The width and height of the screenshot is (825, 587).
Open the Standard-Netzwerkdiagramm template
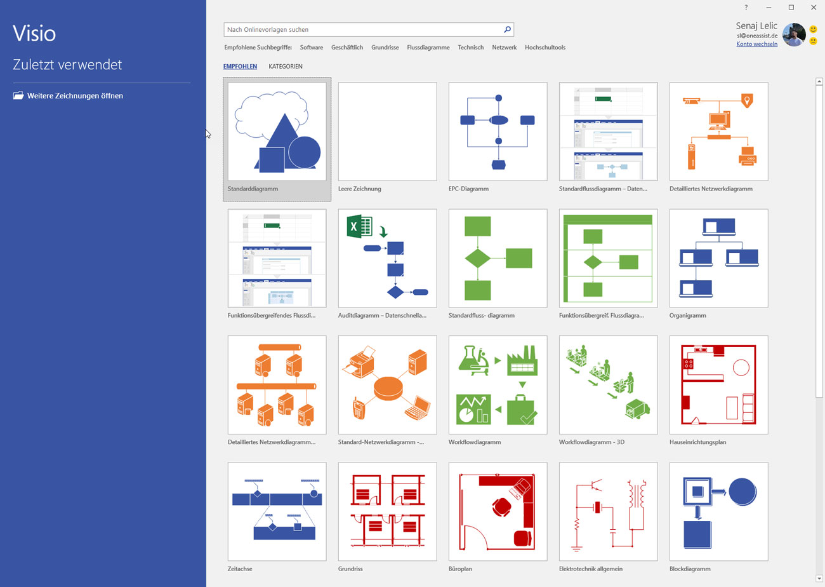(387, 385)
